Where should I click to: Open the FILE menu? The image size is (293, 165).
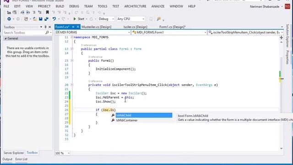pyautogui.click(x=6, y=6)
